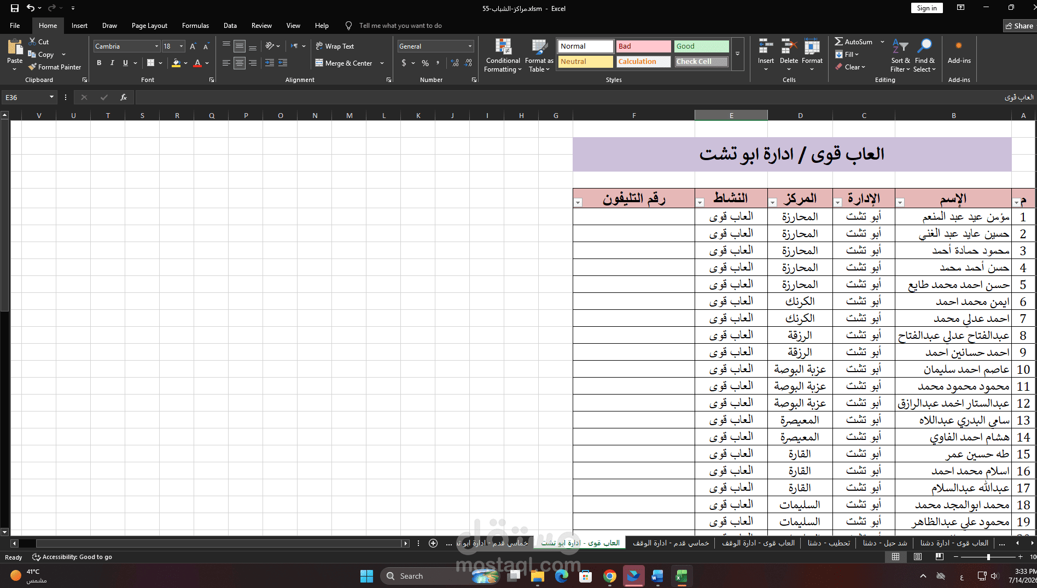Apply the fill color bucket

[176, 63]
